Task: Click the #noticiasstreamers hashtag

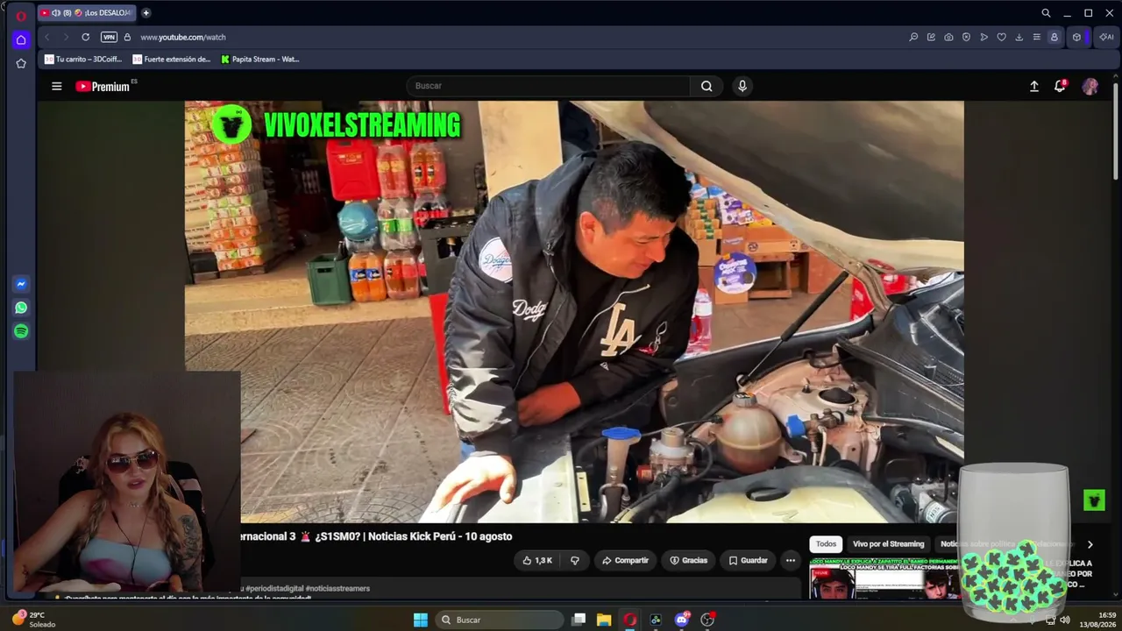Action: click(x=337, y=589)
